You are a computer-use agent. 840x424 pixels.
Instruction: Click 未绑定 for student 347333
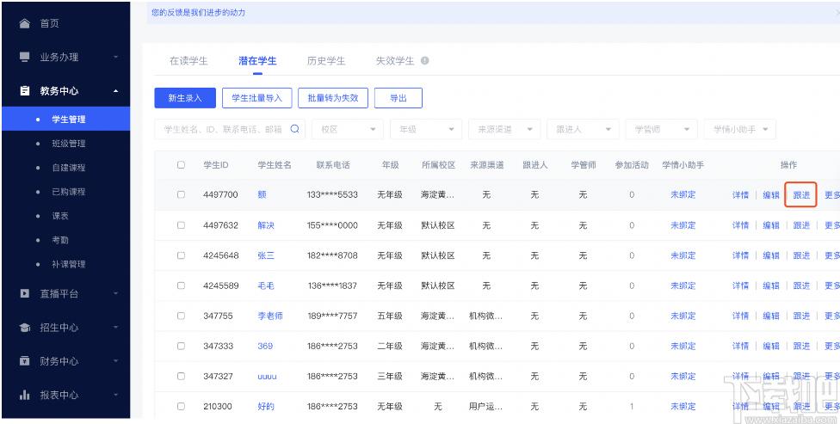683,346
